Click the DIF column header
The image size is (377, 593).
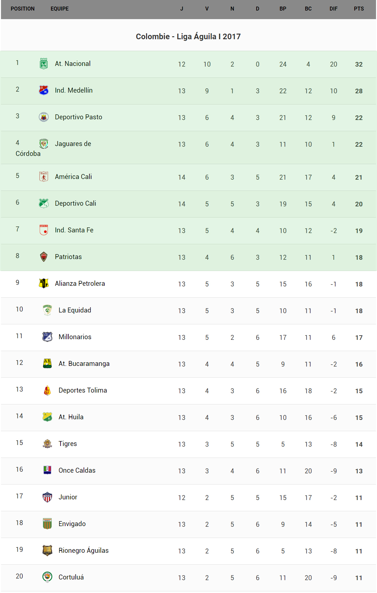[x=333, y=9]
